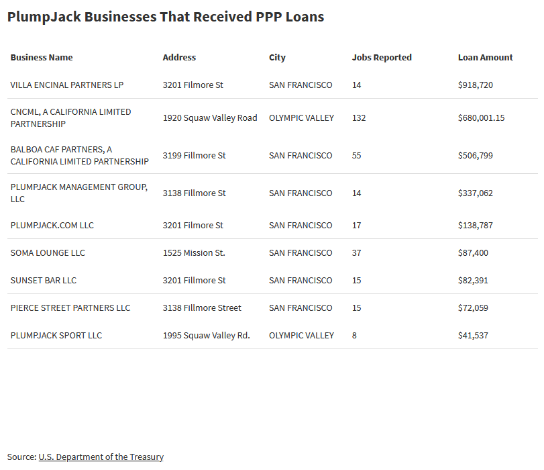Image resolution: width=544 pixels, height=470 pixels.
Task: Select the 1525 Mission St. address cell
Action: point(194,253)
